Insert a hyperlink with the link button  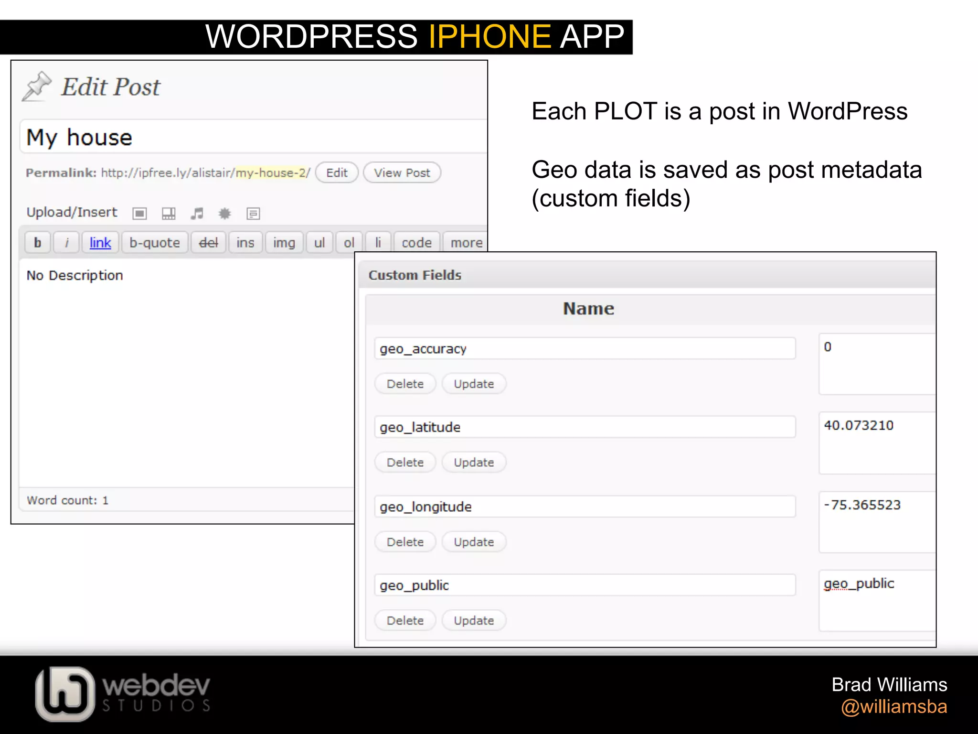pos(100,243)
